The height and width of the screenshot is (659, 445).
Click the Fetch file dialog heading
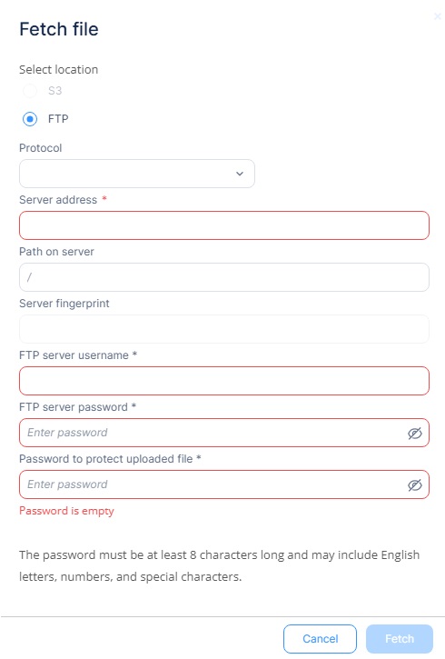pos(59,29)
